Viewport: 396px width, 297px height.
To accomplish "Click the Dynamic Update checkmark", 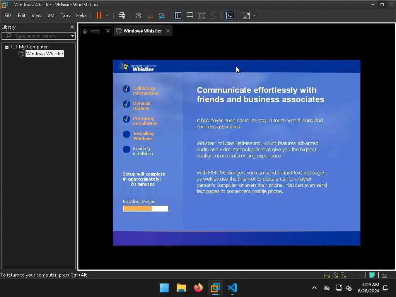I will (x=126, y=104).
